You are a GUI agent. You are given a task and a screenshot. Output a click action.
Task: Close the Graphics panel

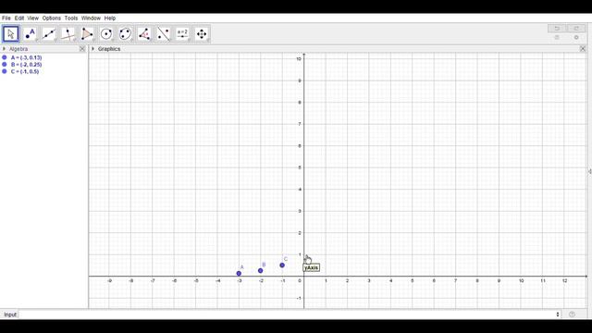point(583,49)
